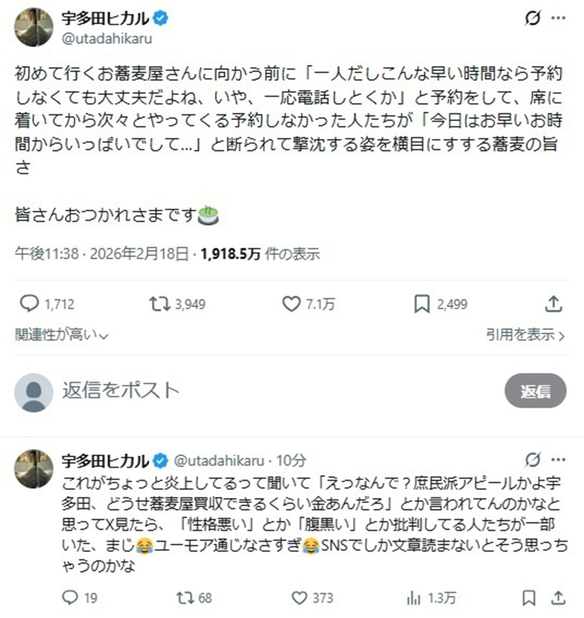This screenshot has height=618, width=584.
Task: Tap the like heart icon on the main tweet
Action: tap(292, 303)
